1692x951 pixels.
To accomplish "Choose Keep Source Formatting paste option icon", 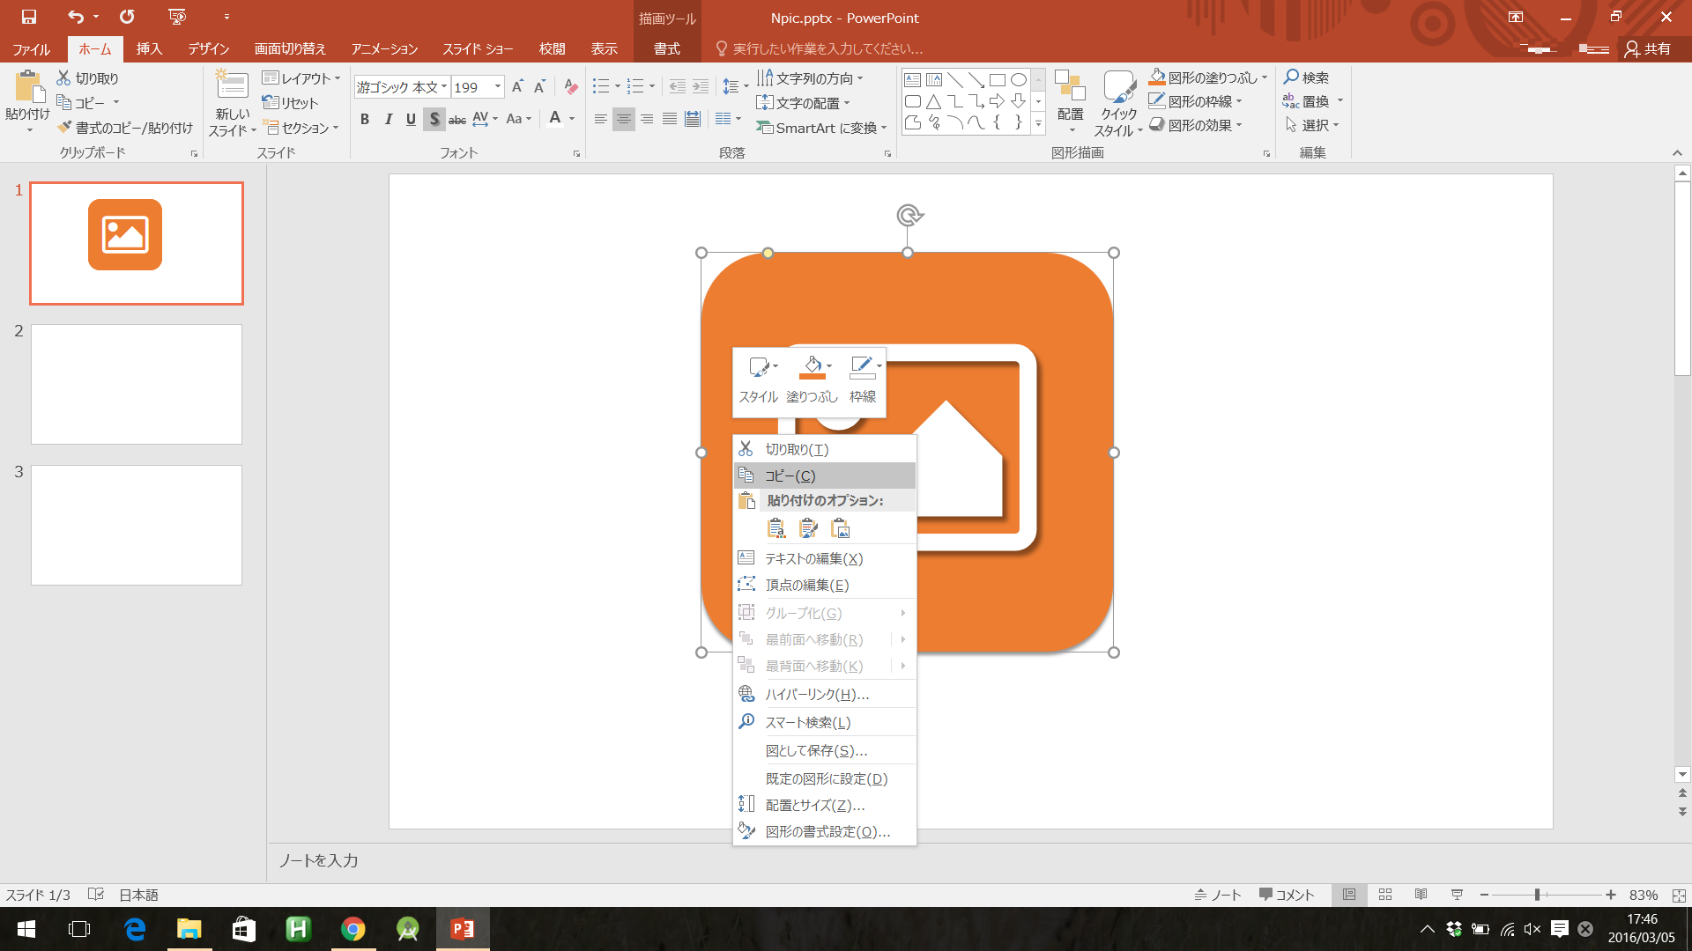I will click(808, 528).
